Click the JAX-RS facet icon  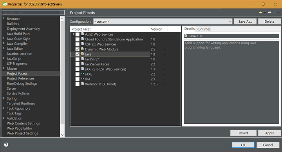(83, 69)
